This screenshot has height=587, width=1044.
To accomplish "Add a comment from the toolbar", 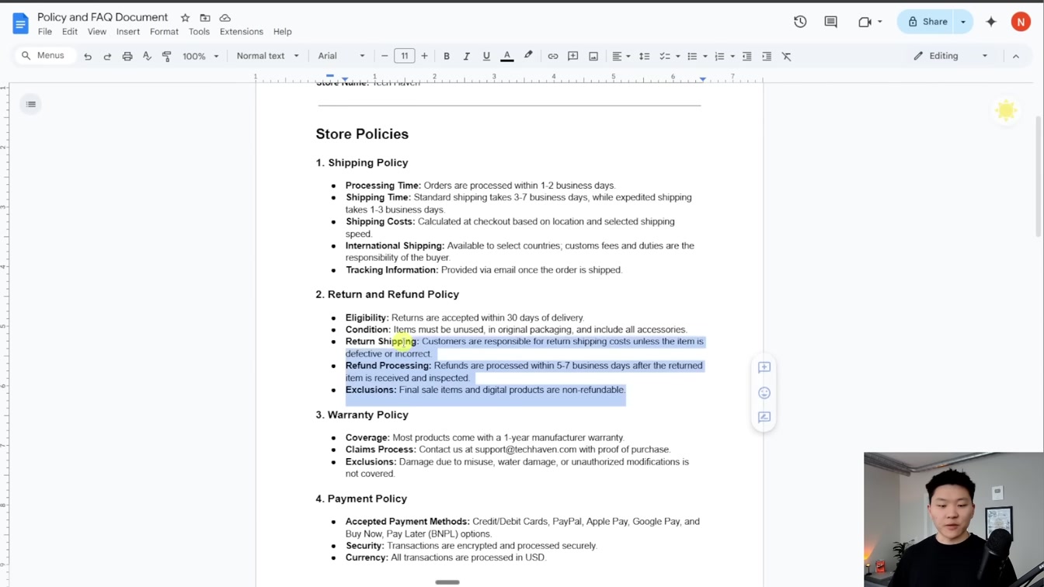I will (x=573, y=56).
